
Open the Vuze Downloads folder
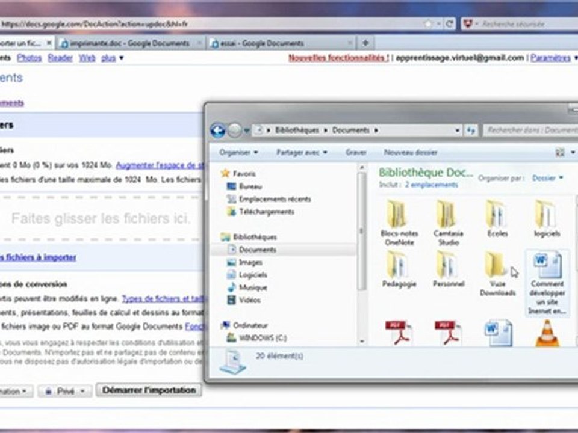point(497,274)
